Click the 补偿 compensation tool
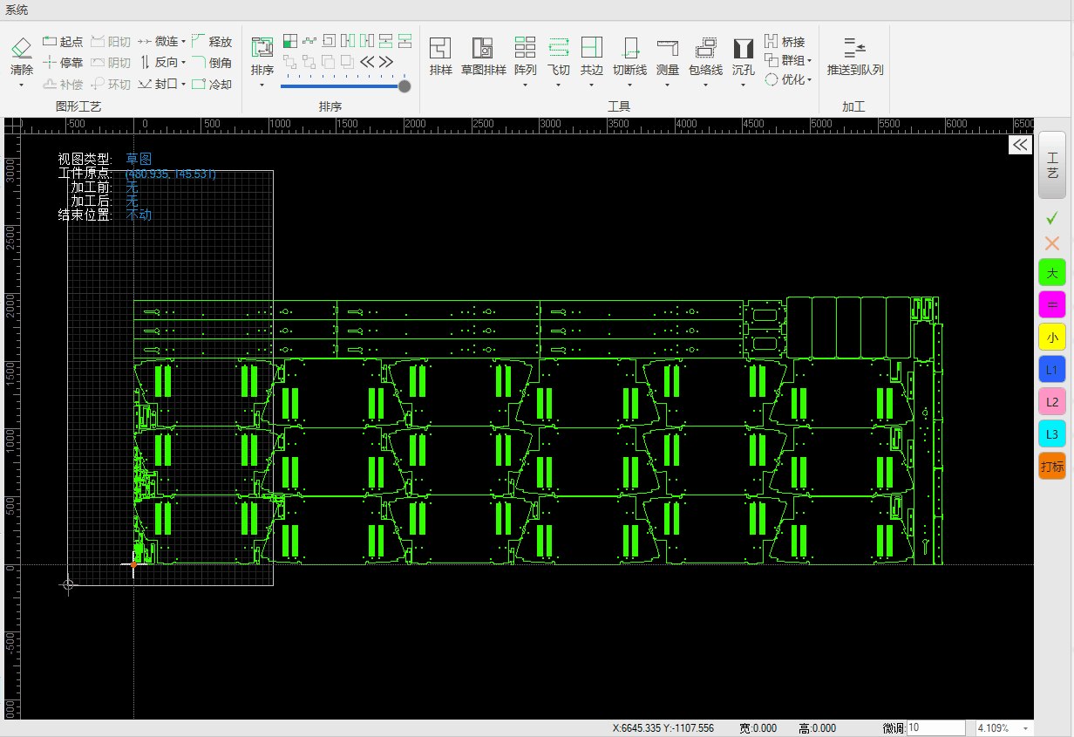The width and height of the screenshot is (1074, 737). [63, 84]
